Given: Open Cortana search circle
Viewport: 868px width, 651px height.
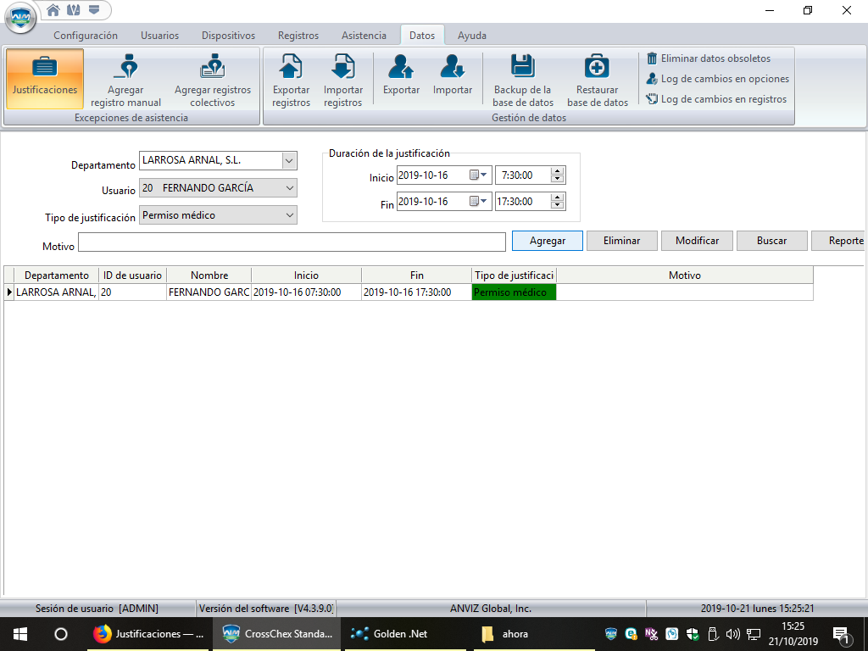Looking at the screenshot, I should click(61, 634).
